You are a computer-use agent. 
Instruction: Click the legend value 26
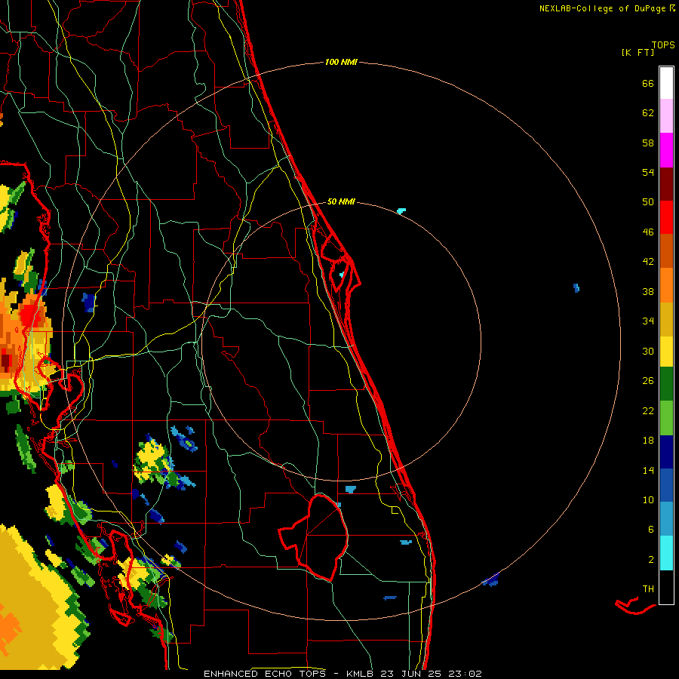pos(648,381)
